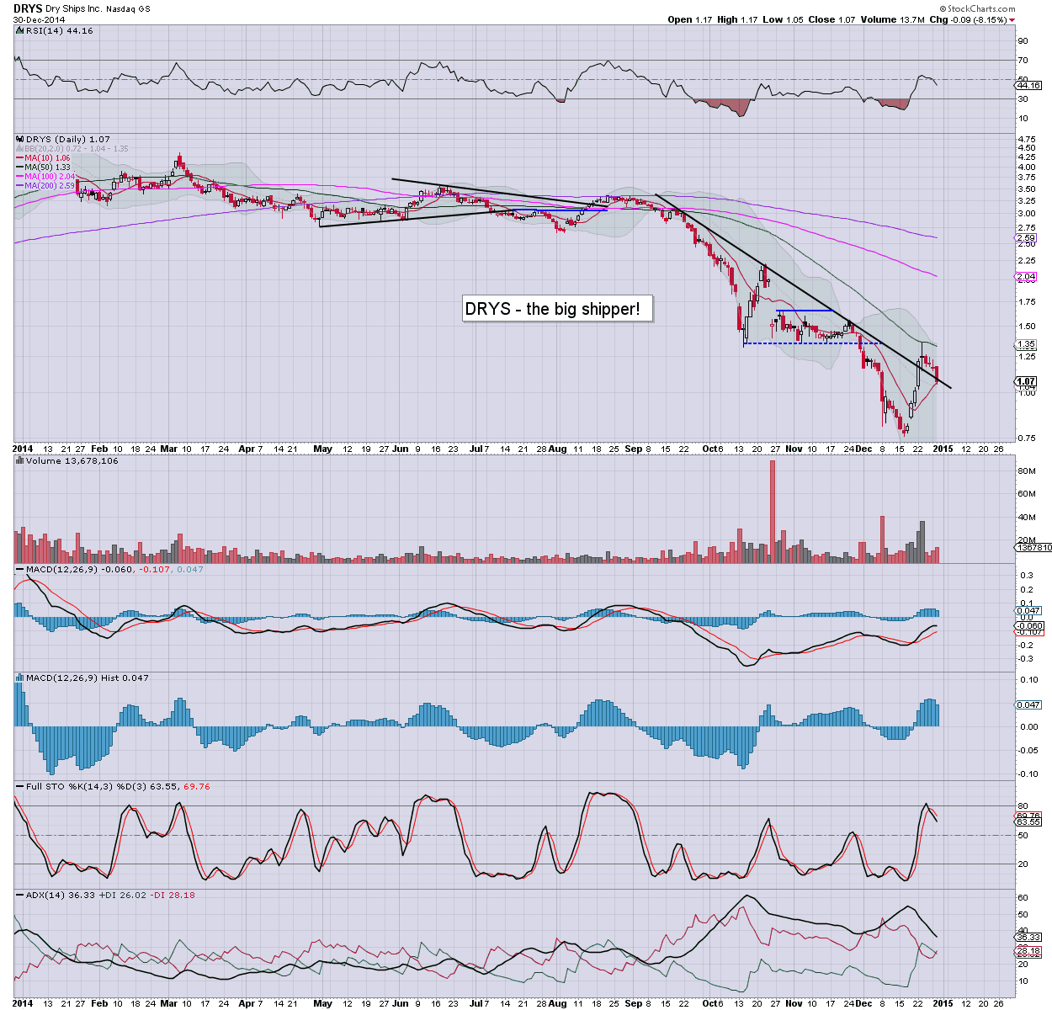
Task: Click the purple 2.59 price tag on right axis
Action: tap(1026, 238)
